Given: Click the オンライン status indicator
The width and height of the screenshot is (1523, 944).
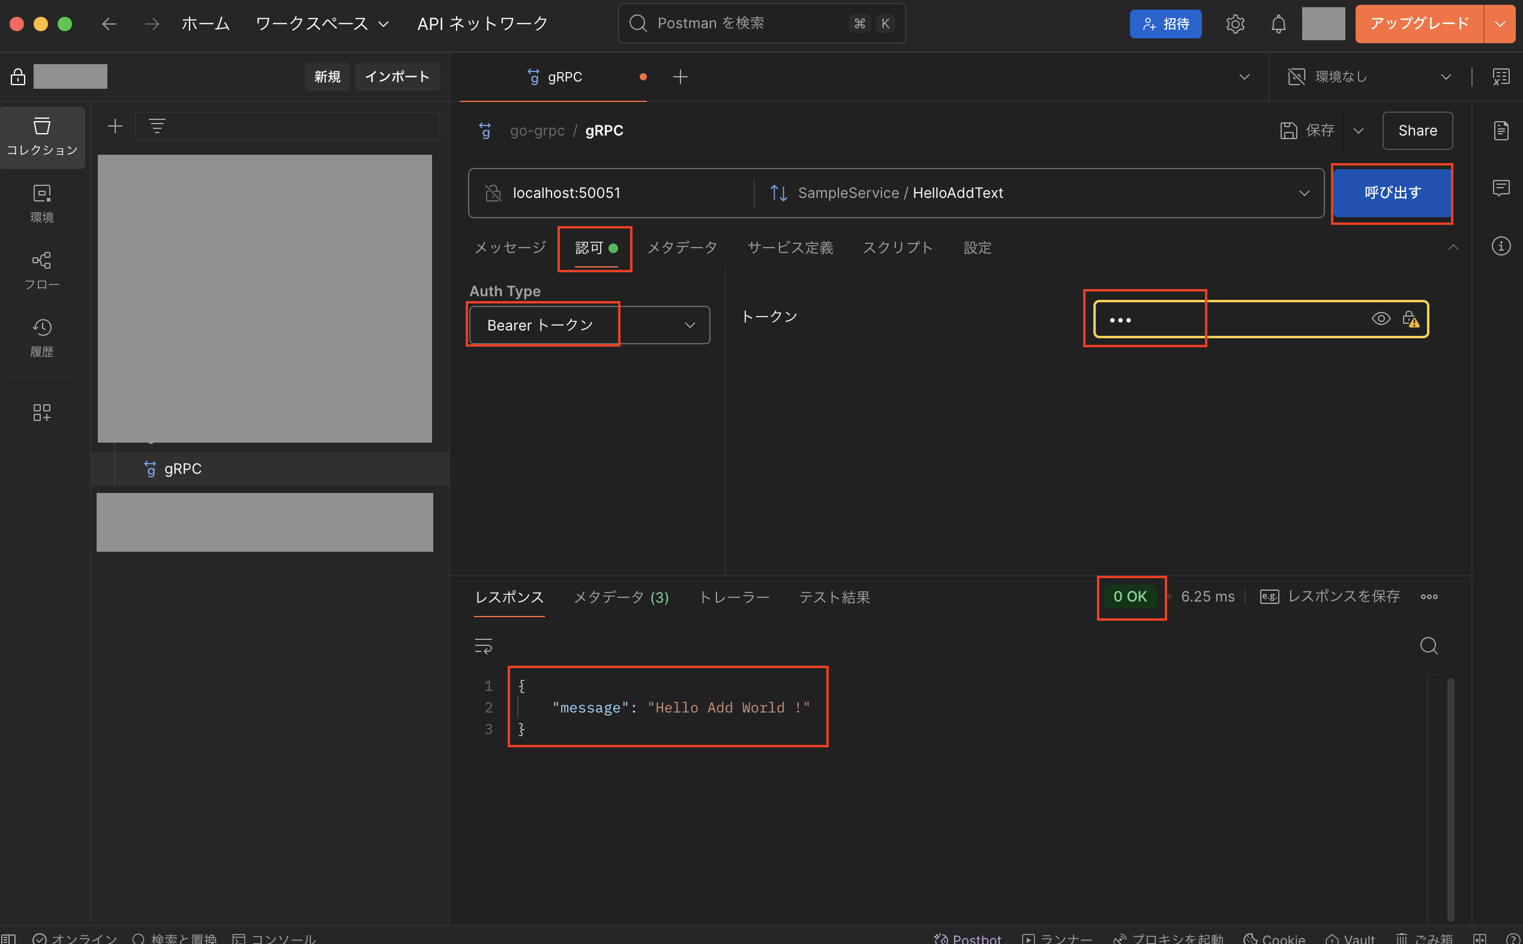Looking at the screenshot, I should (x=75, y=939).
